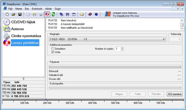186x110 pixels.
Task: Select the 650 Mb disc size row
Action: click(23, 89)
